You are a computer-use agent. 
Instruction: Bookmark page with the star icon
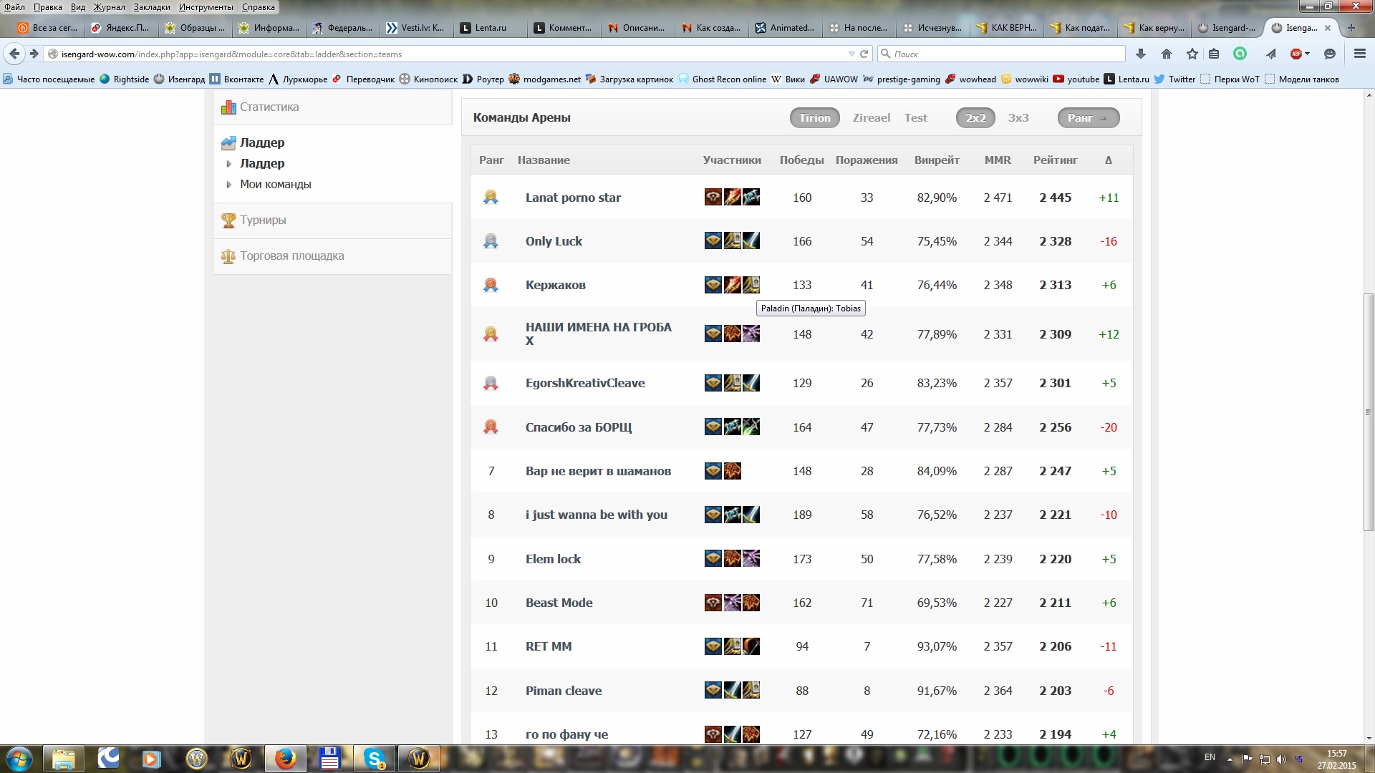1192,54
